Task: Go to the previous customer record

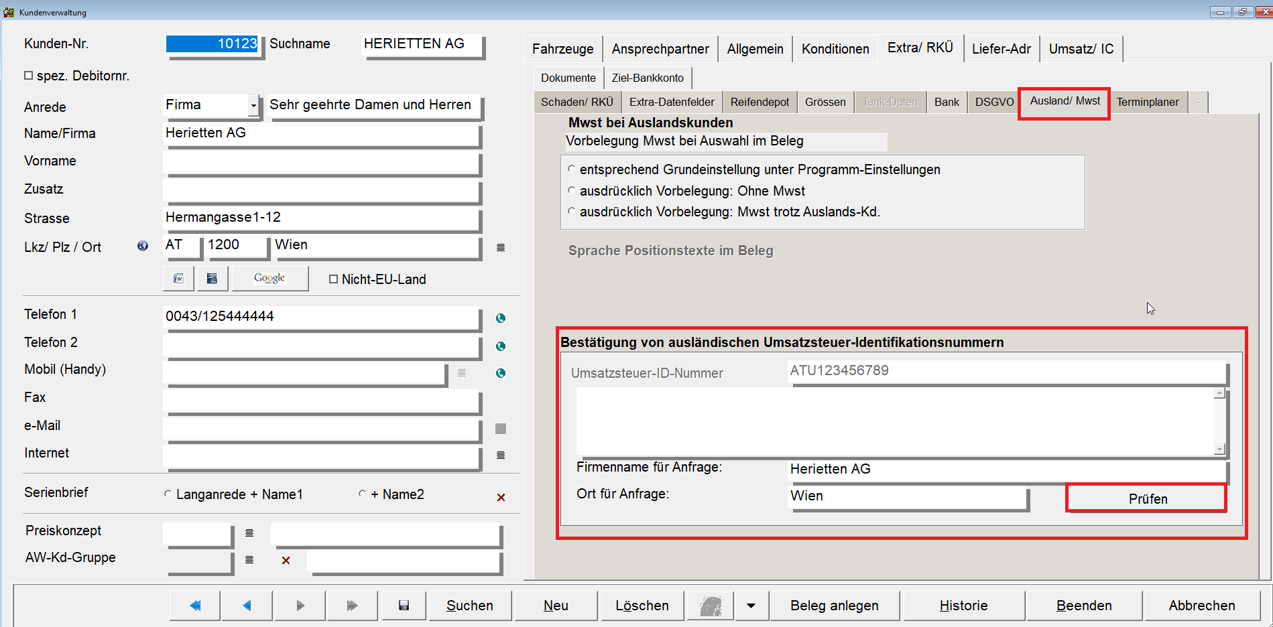Action: point(247,606)
